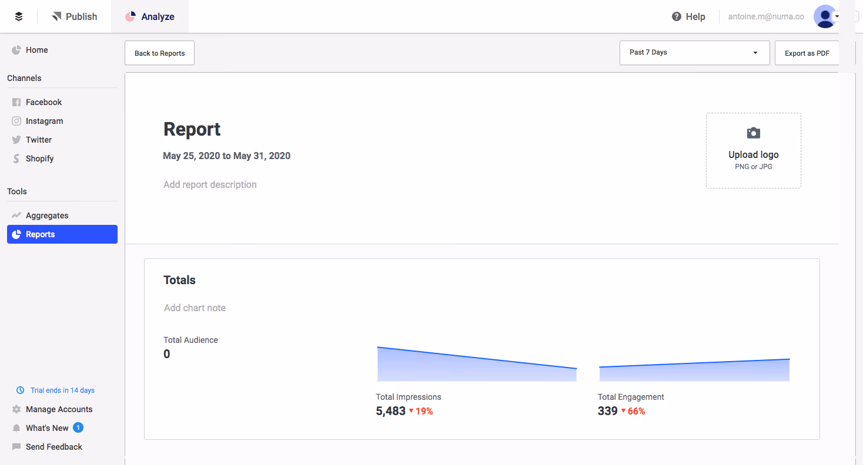Click the trial clock icon

coord(20,390)
